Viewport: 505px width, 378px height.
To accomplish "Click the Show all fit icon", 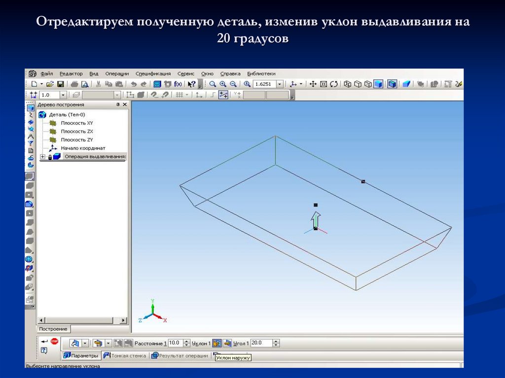I will coord(324,84).
